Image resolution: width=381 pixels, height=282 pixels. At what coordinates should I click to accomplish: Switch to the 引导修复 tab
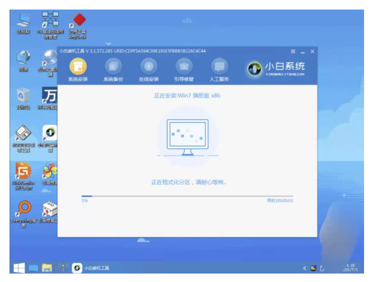pos(184,70)
